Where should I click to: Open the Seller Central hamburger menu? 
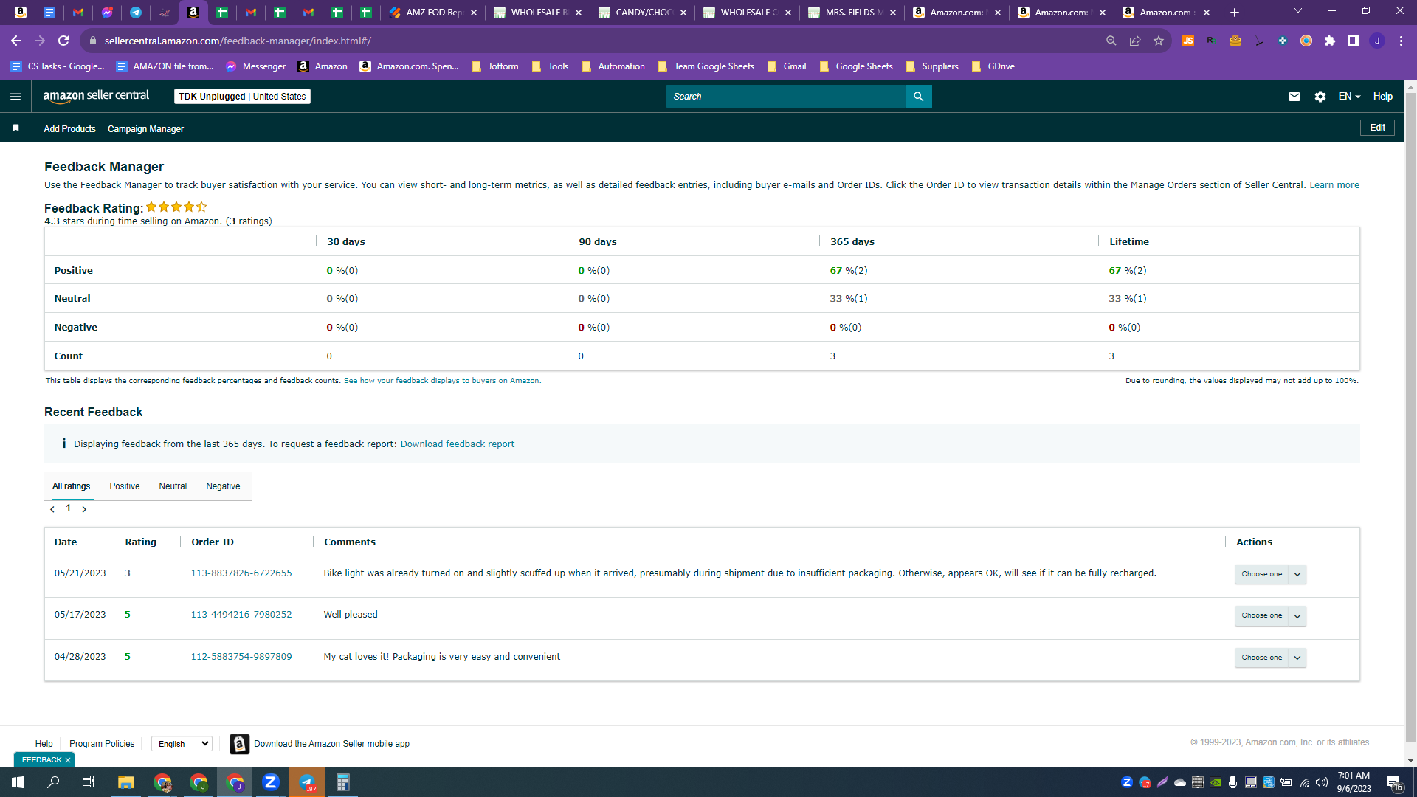(15, 97)
